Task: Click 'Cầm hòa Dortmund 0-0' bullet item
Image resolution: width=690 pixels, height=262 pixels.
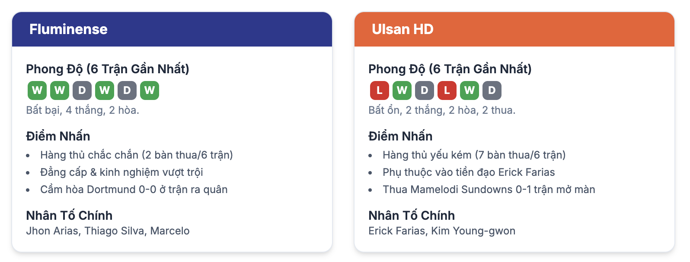Action: tap(134, 190)
